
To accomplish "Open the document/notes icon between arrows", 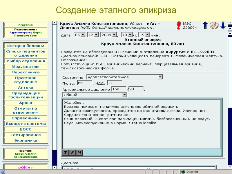I will point(214,25).
